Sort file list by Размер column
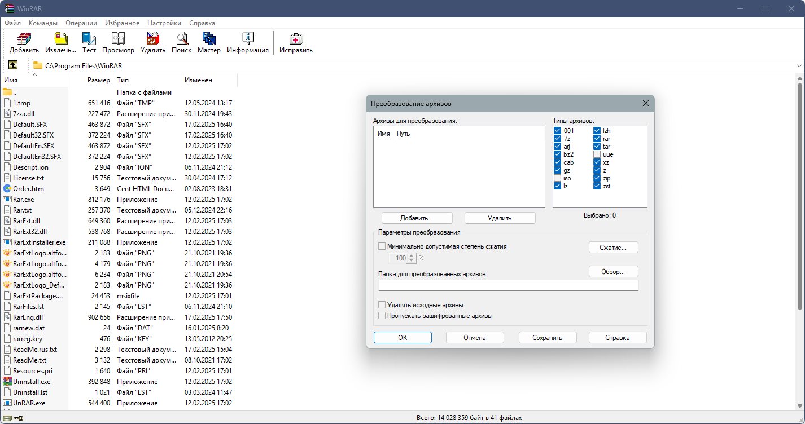 pyautogui.click(x=99, y=80)
